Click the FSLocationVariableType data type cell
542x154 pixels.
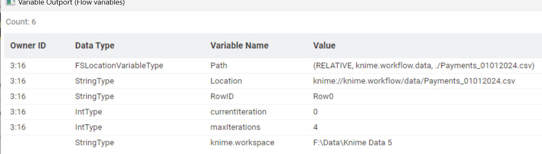pyautogui.click(x=119, y=66)
